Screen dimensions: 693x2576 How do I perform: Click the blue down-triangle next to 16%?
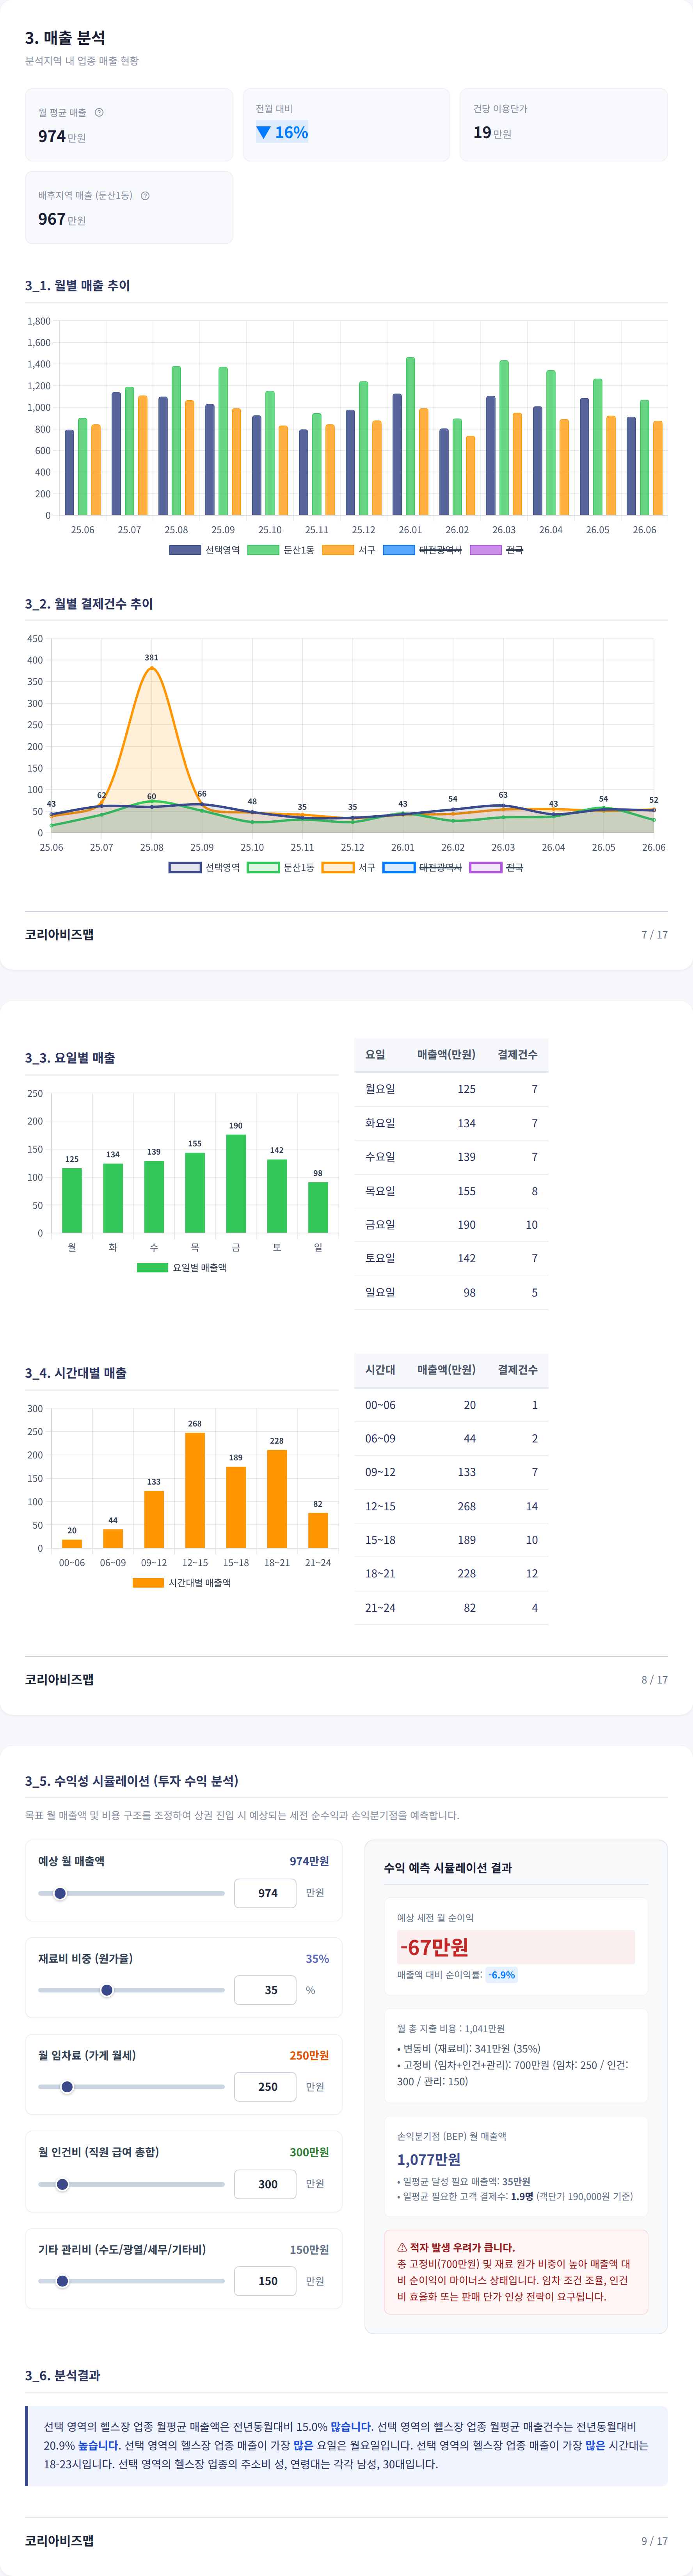point(263,132)
